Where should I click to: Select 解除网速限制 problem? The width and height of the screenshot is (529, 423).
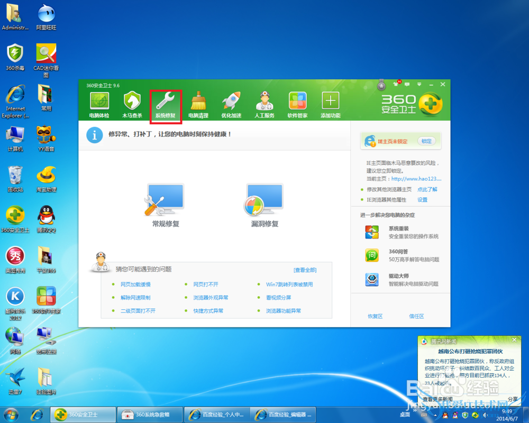click(x=135, y=298)
